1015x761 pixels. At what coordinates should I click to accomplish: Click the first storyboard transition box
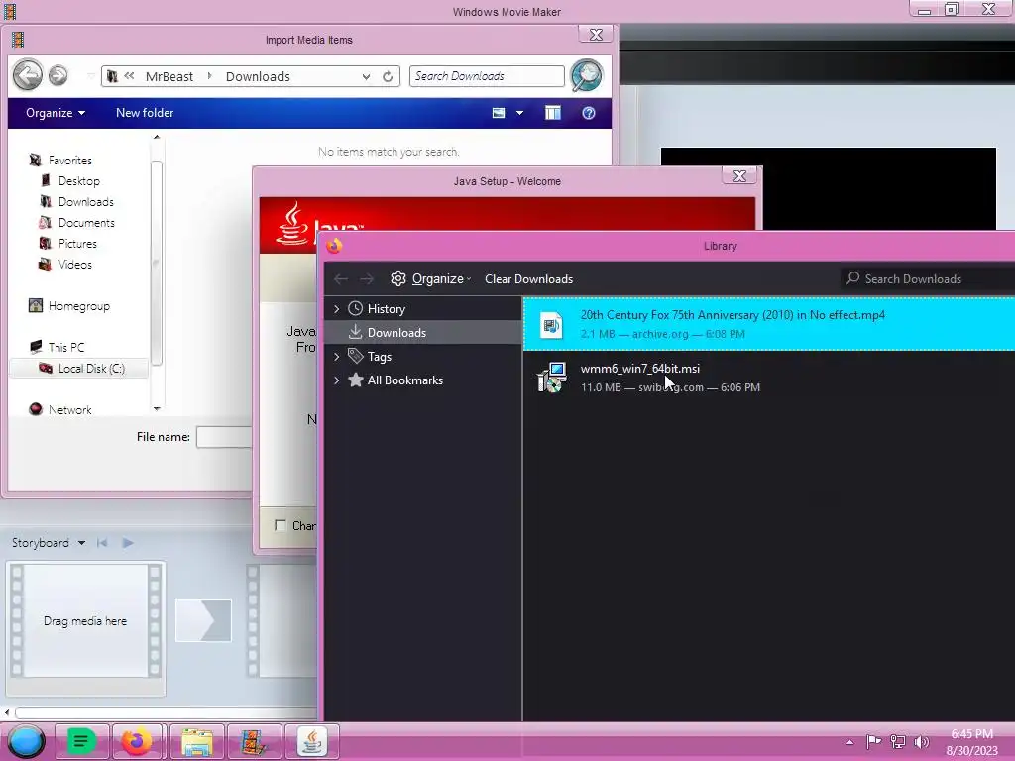(203, 620)
